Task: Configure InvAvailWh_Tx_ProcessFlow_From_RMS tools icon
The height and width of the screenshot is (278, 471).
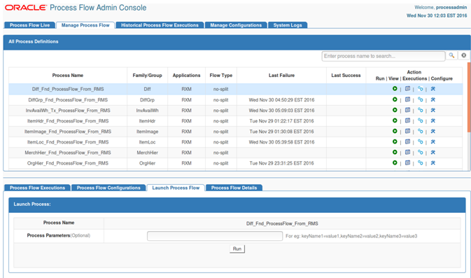Action: pyautogui.click(x=433, y=110)
